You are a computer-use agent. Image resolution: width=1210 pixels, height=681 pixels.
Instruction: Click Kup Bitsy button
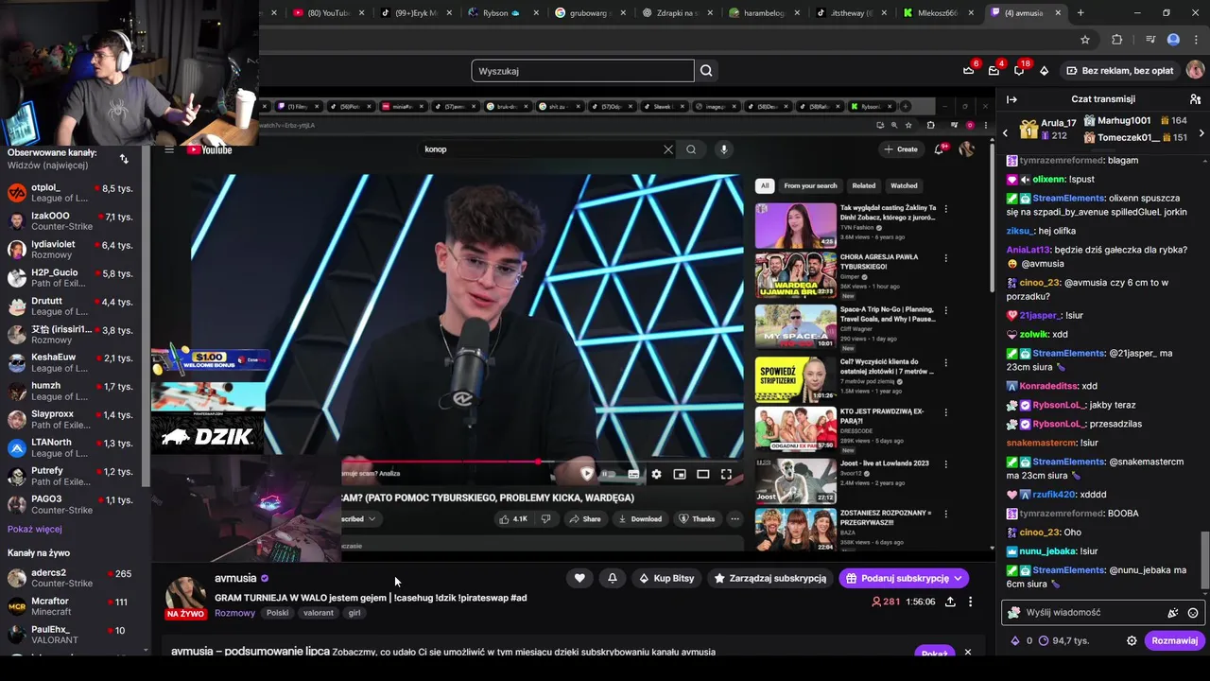(666, 578)
